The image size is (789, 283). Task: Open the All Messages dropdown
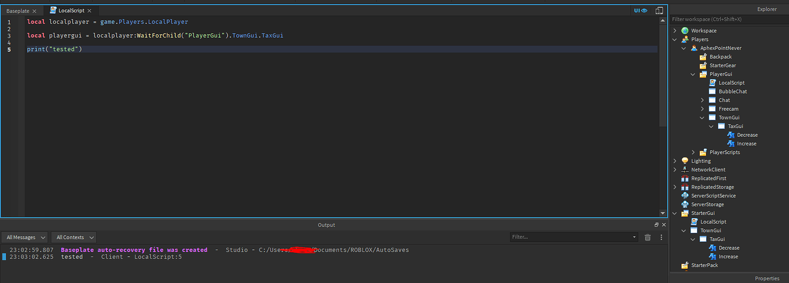coord(24,237)
